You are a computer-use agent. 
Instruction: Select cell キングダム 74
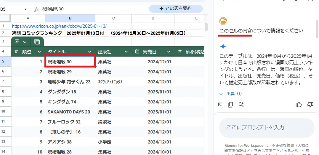[70, 102]
